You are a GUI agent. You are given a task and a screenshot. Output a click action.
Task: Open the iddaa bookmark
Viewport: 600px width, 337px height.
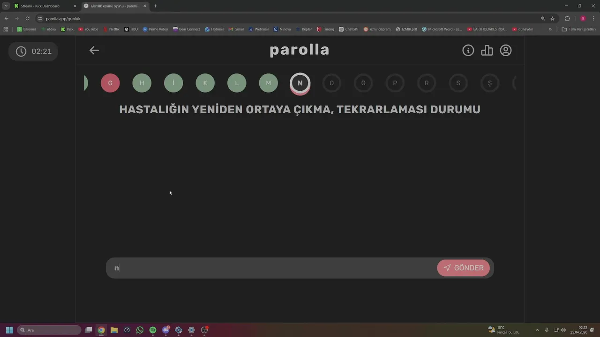(x=48, y=29)
